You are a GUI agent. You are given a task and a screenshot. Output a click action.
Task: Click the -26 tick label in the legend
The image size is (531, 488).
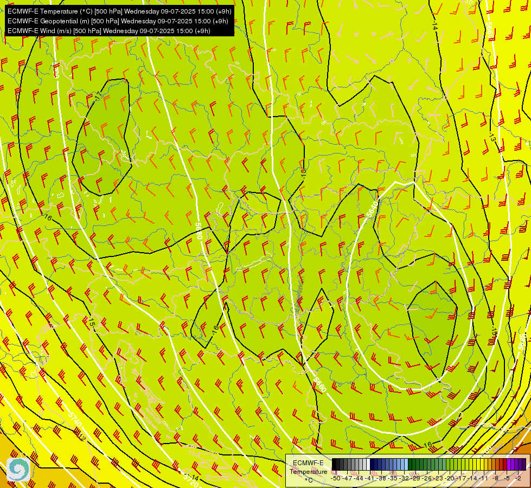click(x=427, y=478)
